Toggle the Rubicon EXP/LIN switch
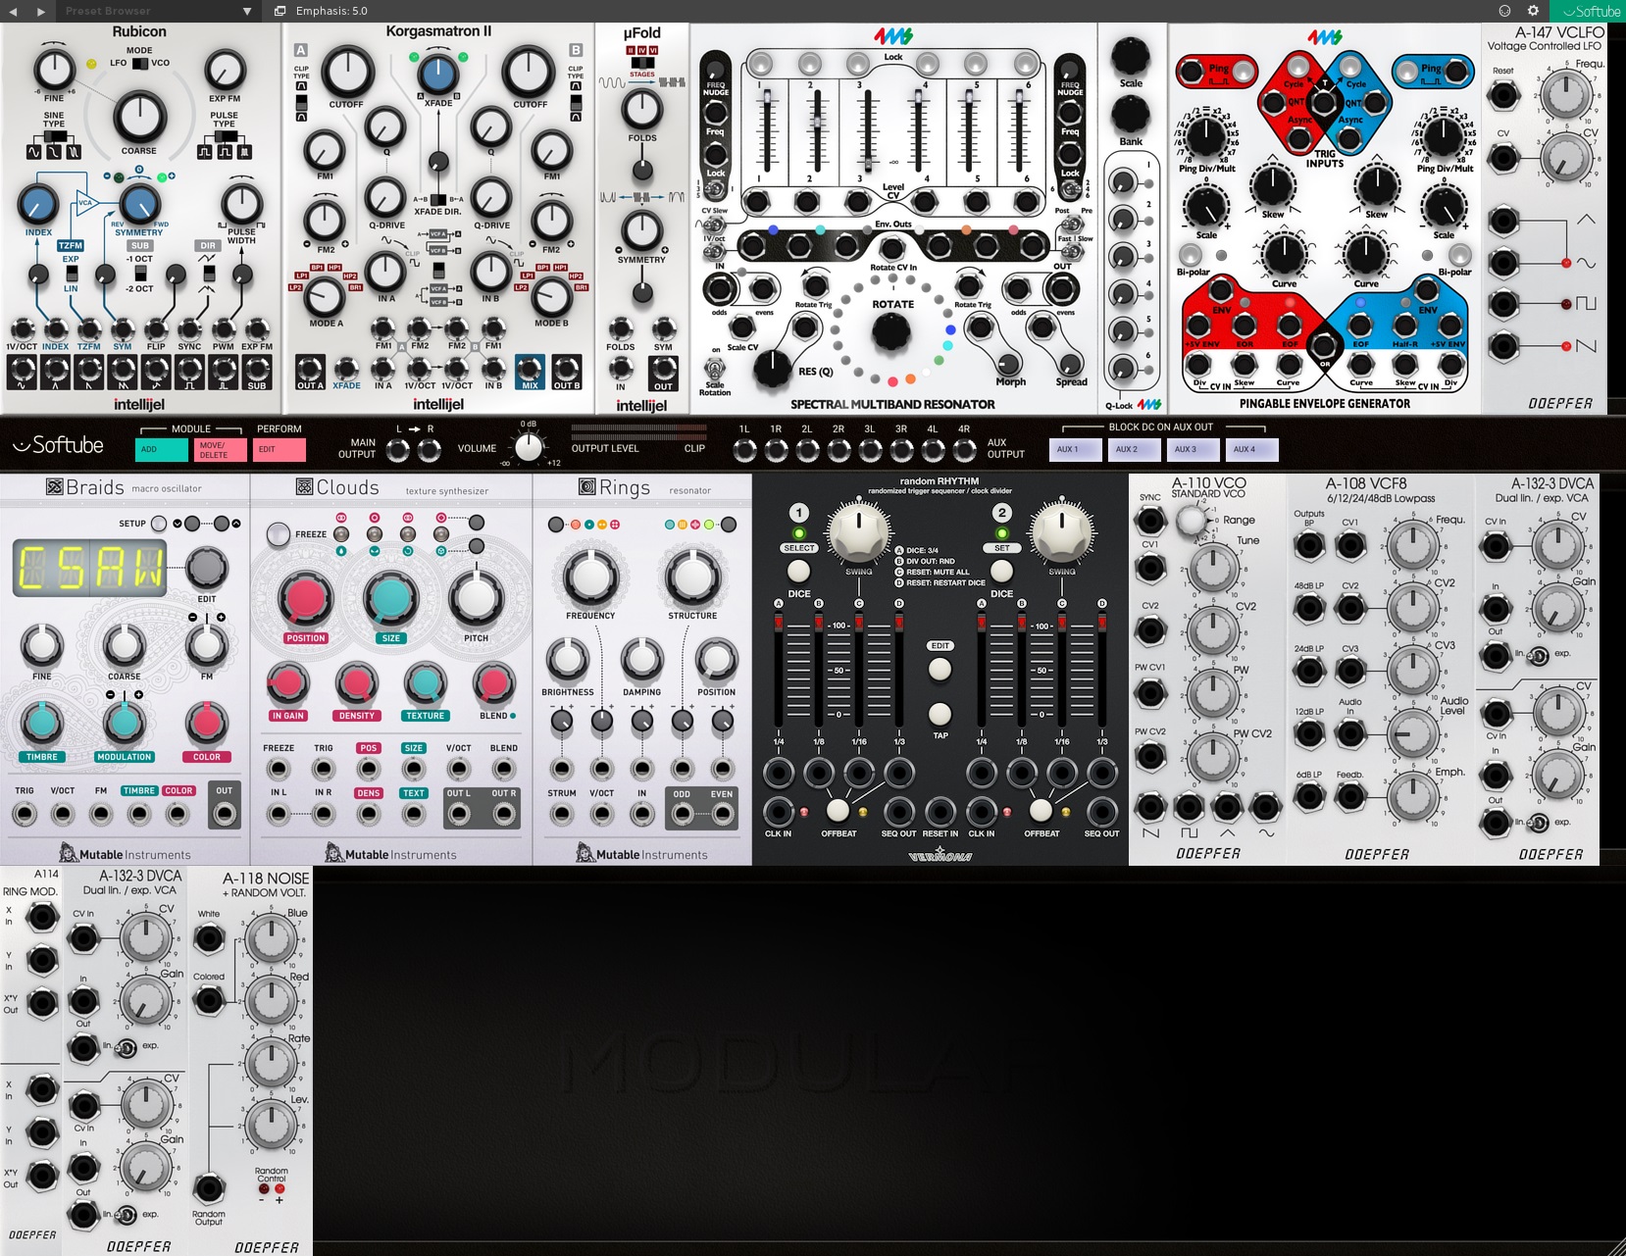 [71, 274]
